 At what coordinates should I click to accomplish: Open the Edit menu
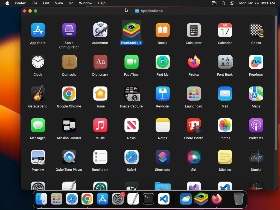click(46, 3)
